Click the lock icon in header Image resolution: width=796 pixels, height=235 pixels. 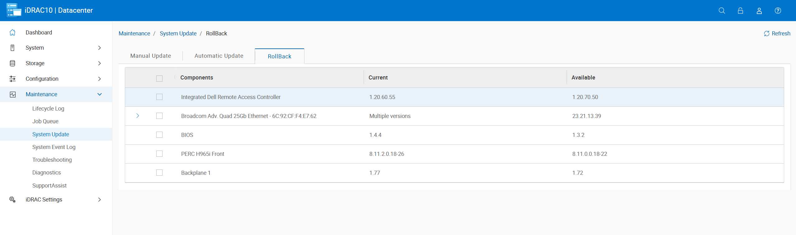tap(740, 11)
